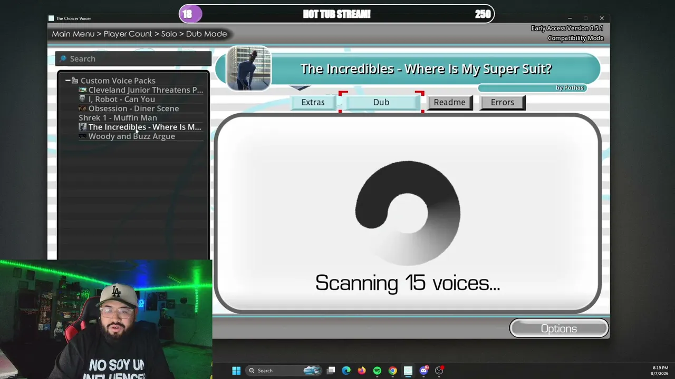
Task: Click the "Scanning 15 voices..." status text
Action: (408, 283)
